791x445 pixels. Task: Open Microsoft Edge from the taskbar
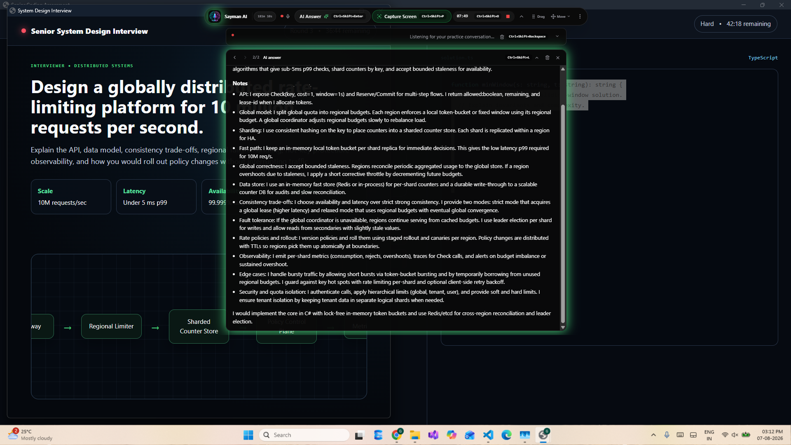point(506,435)
